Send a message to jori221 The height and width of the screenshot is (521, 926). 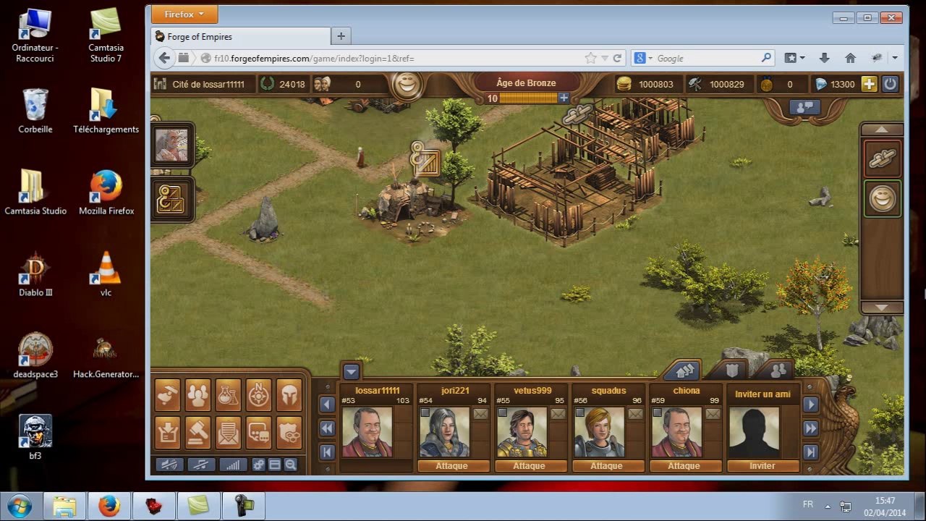(480, 414)
